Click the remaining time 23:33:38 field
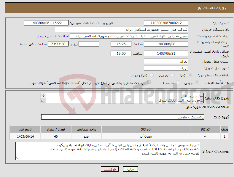Image resolution: width=234 pixels, height=177 pixels. (58, 44)
